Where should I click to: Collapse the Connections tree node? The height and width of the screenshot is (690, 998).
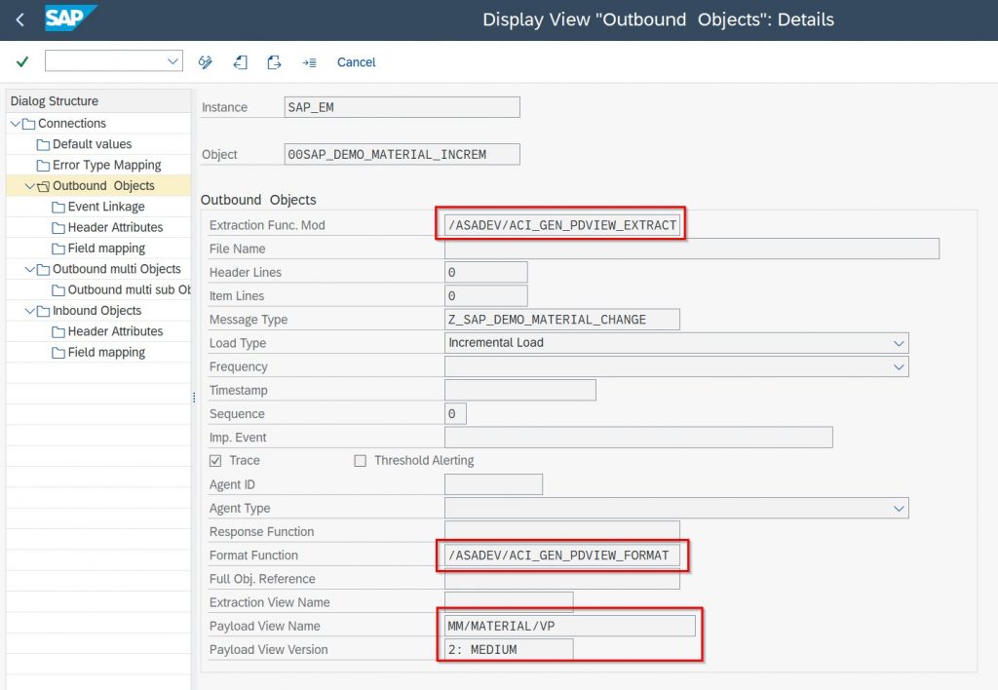tap(15, 124)
